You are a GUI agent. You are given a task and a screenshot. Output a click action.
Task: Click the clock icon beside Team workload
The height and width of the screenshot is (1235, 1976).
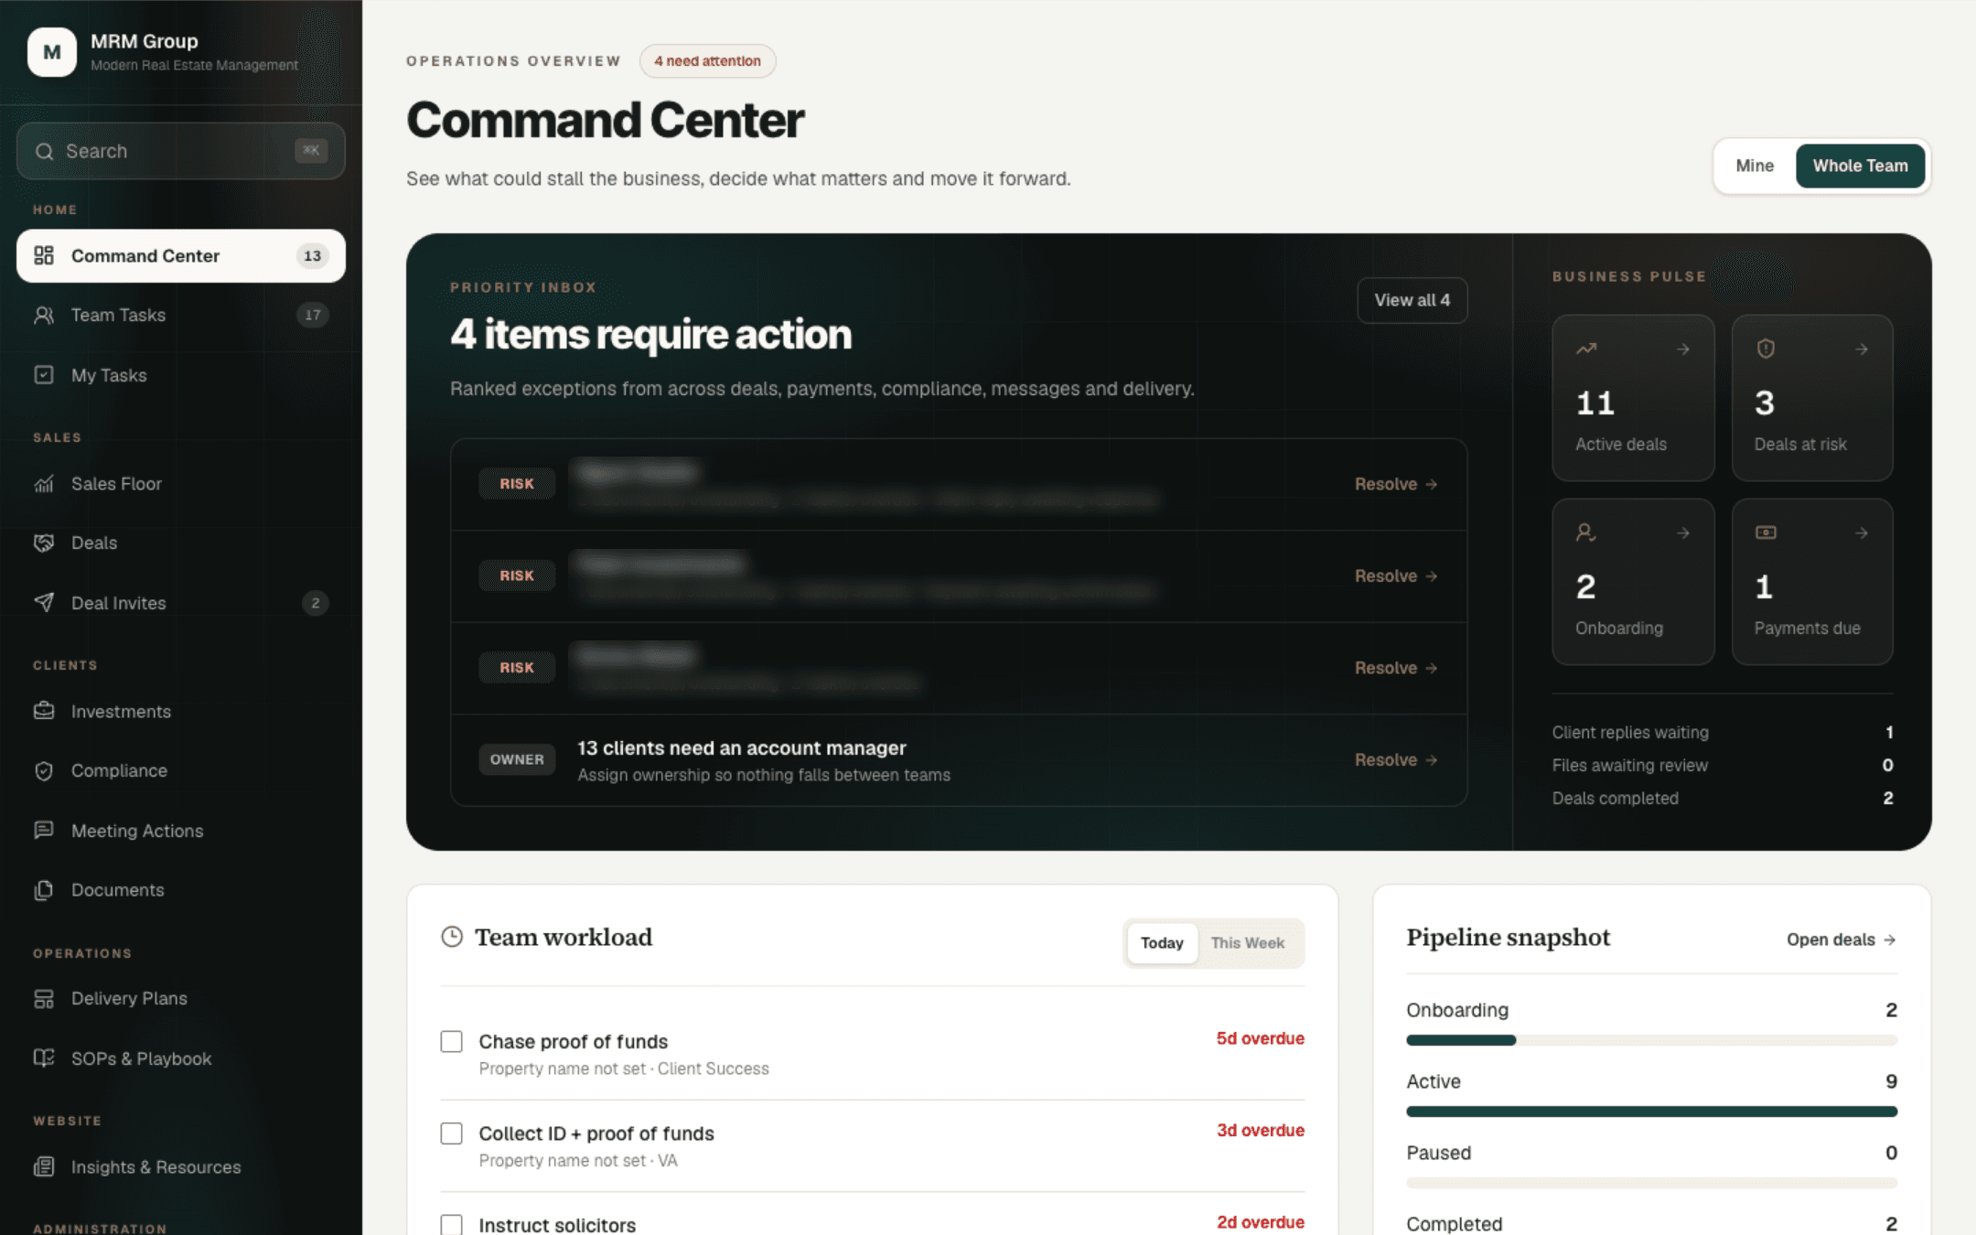click(x=452, y=937)
